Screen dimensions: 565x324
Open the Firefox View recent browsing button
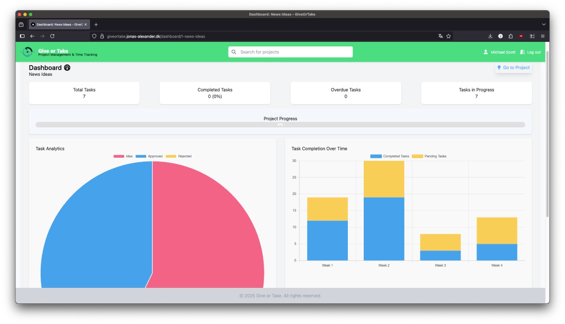click(x=21, y=25)
